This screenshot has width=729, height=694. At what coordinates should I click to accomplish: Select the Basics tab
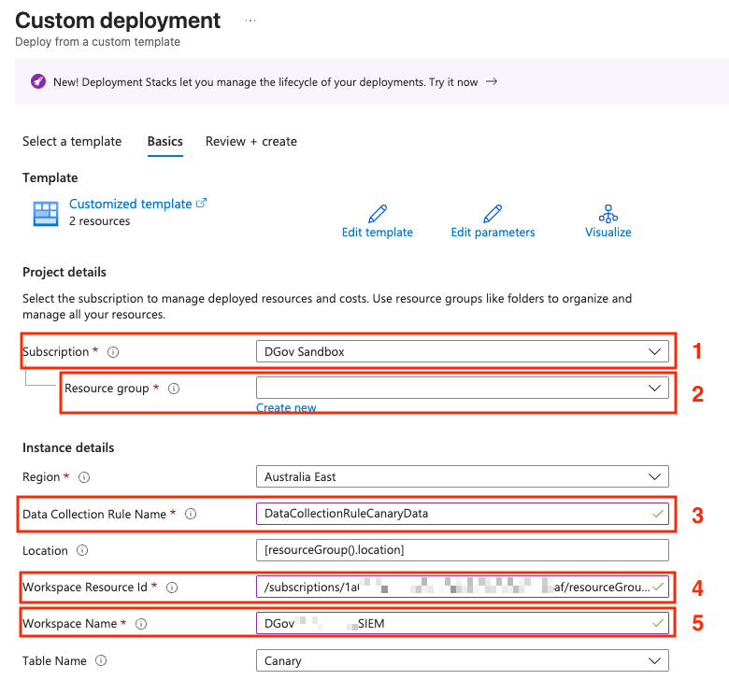(165, 141)
